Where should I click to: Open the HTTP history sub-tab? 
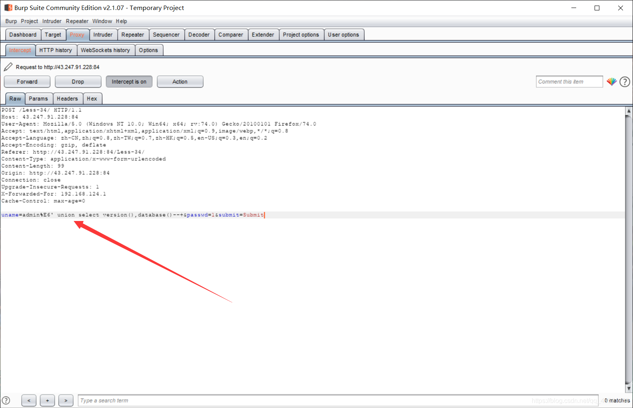click(x=56, y=50)
